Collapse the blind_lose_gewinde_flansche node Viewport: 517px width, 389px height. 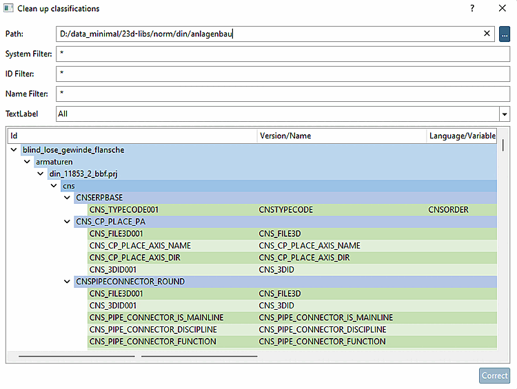(14, 150)
